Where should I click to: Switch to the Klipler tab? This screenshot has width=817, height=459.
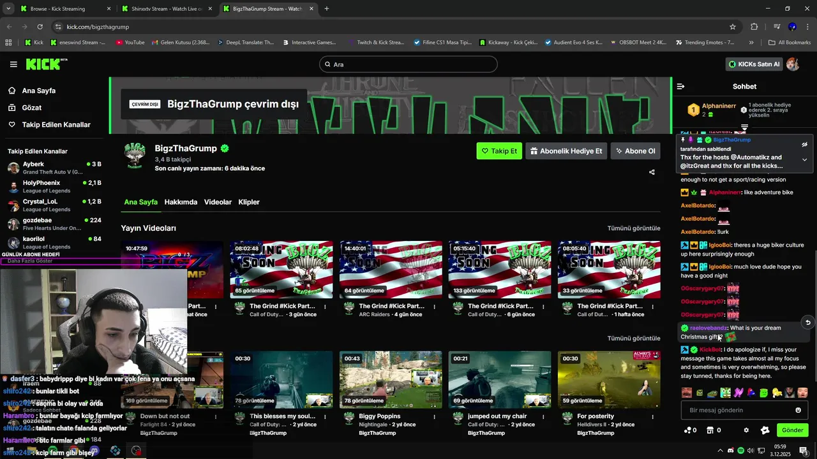249,202
